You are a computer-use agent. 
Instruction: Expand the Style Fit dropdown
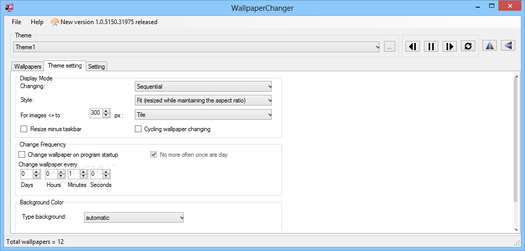(x=203, y=100)
